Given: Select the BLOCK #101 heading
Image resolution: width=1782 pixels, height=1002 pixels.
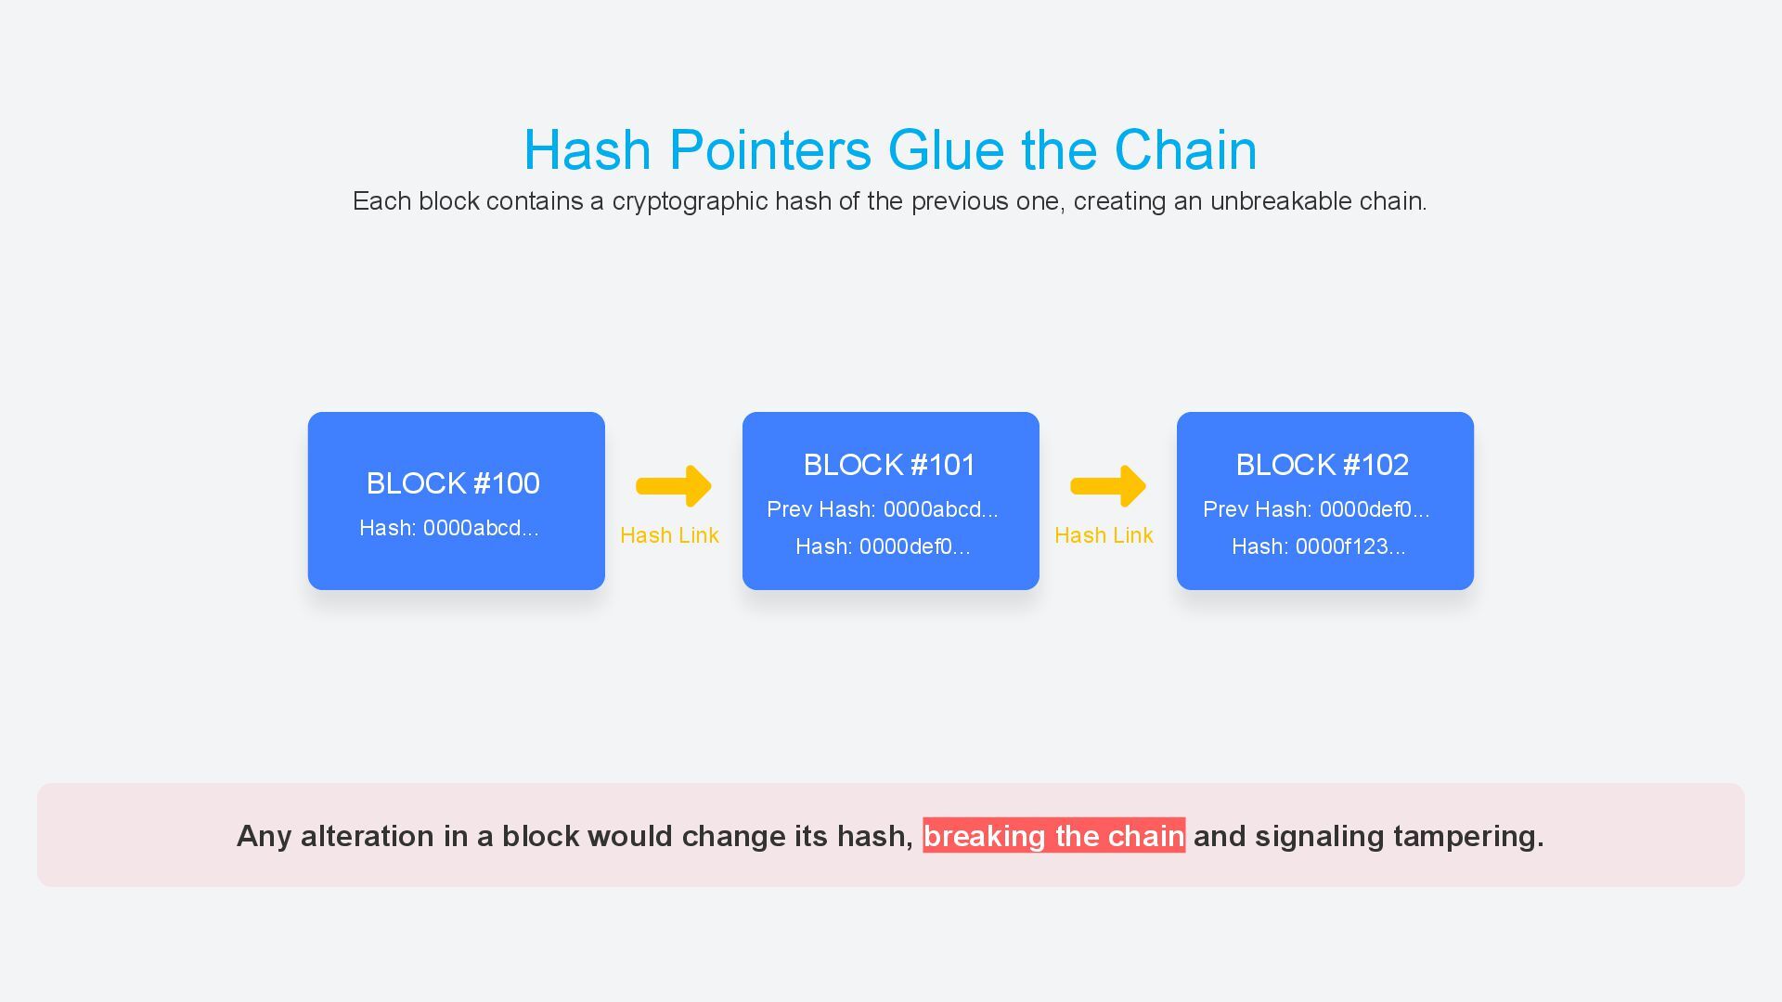Looking at the screenshot, I should tap(889, 465).
